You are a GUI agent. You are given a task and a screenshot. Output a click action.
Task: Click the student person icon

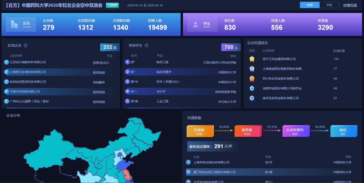[x=196, y=24]
